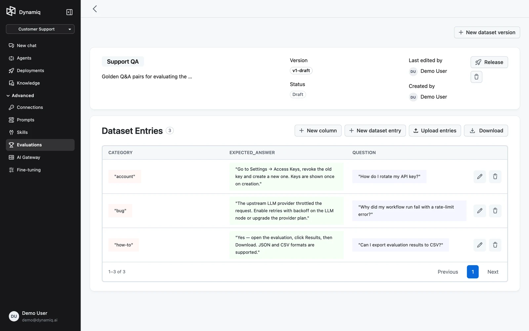Go to the Previous page
The width and height of the screenshot is (529, 331).
pyautogui.click(x=448, y=272)
